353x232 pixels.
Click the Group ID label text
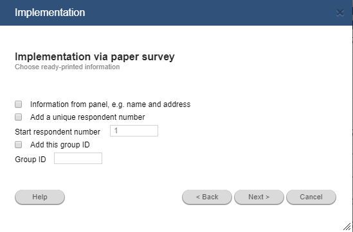point(30,160)
